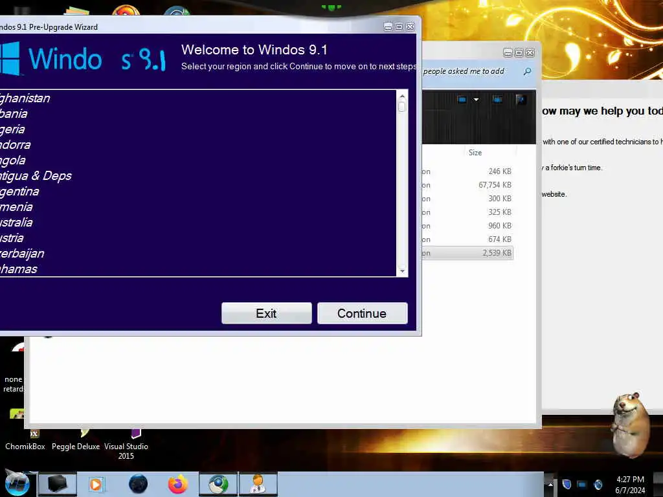Open the Peggle Deluxe desktop shortcut
Screen dimensions: 663x497
(76, 440)
